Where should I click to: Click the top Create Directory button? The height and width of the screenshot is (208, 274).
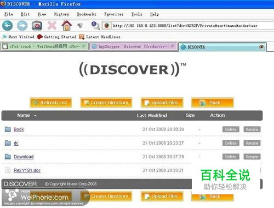106,103
